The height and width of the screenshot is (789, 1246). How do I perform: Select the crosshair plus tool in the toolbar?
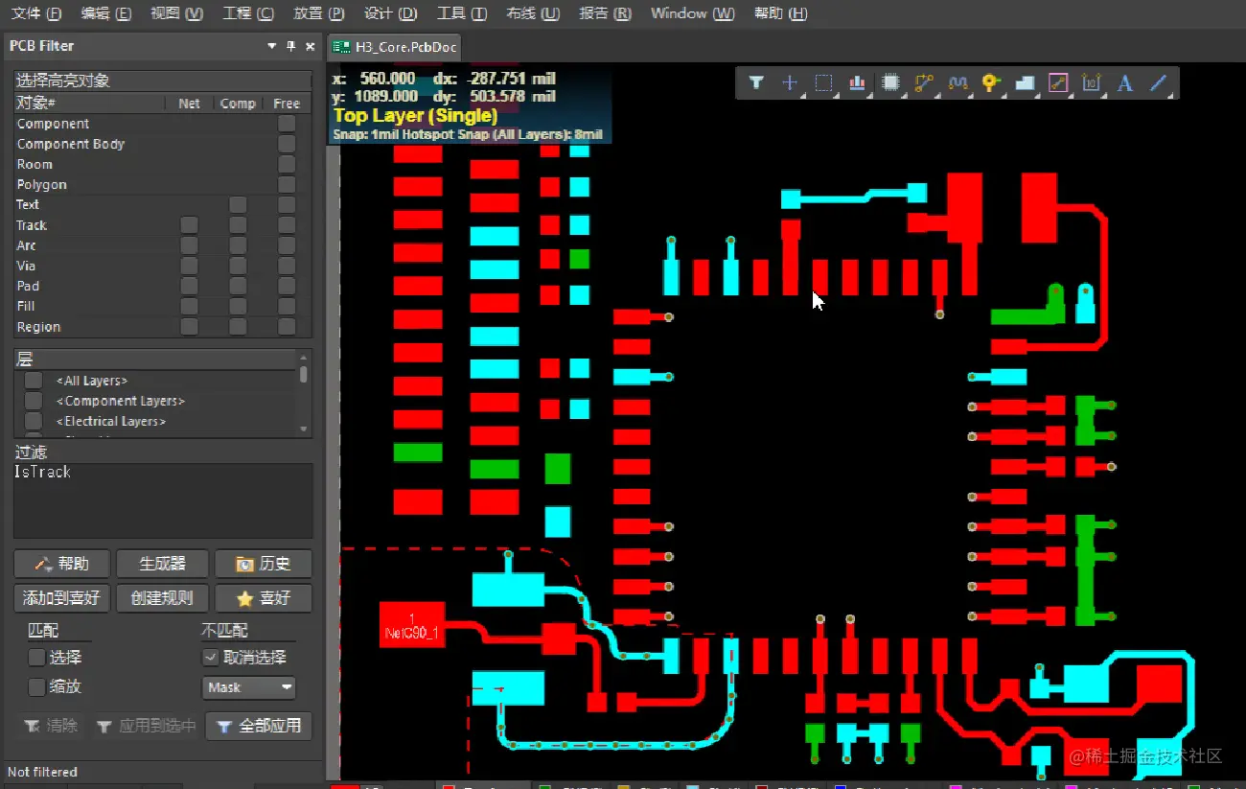[790, 83]
